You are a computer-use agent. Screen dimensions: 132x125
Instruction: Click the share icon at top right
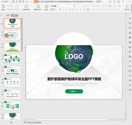115,2
